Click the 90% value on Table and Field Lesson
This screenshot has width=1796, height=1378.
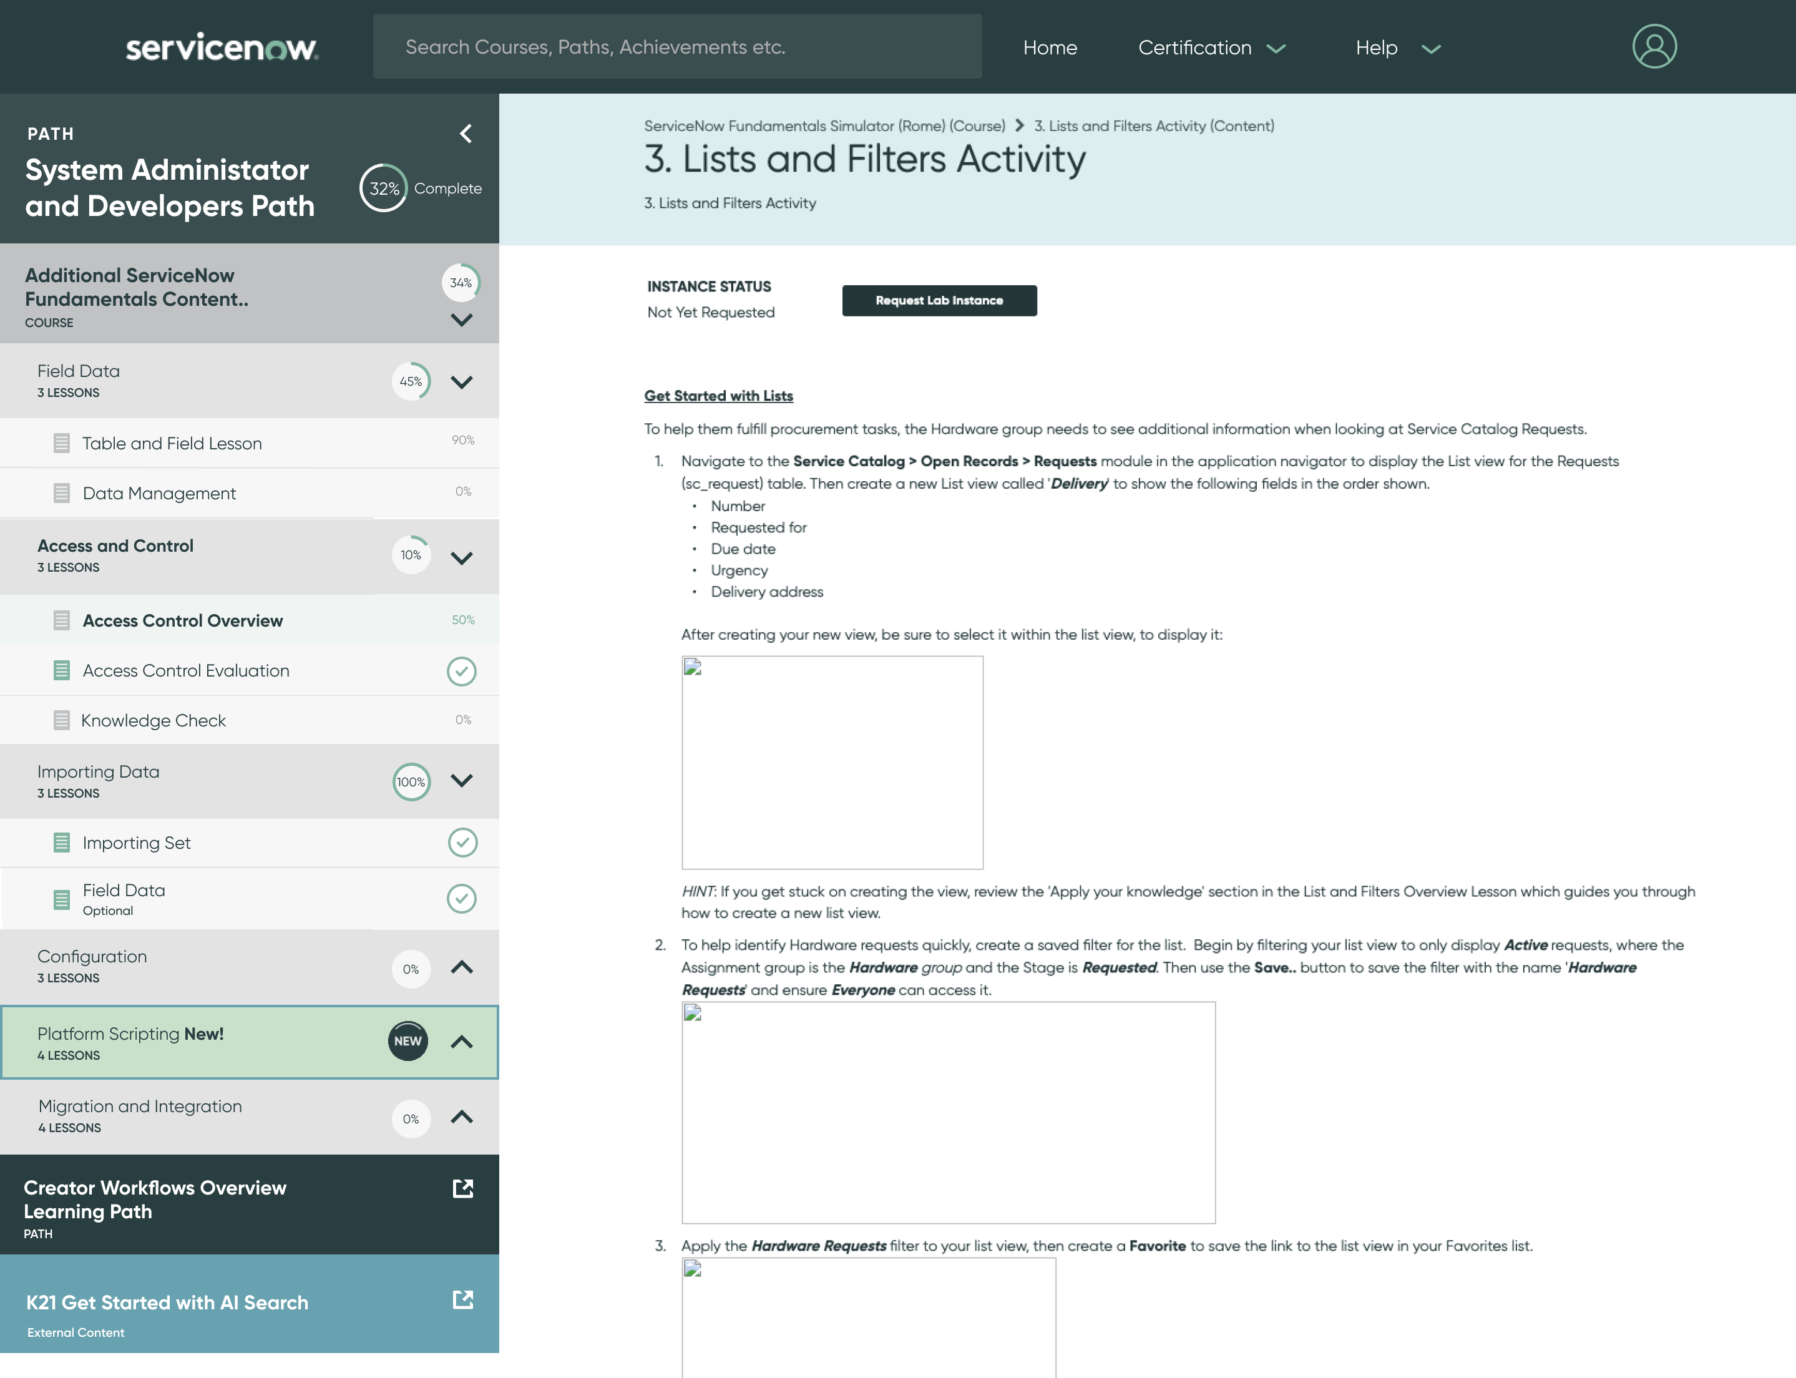[463, 441]
